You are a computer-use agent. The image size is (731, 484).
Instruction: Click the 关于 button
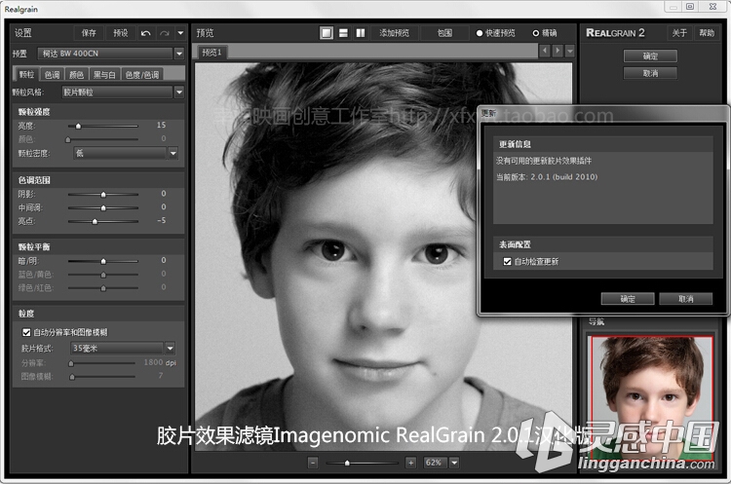679,33
